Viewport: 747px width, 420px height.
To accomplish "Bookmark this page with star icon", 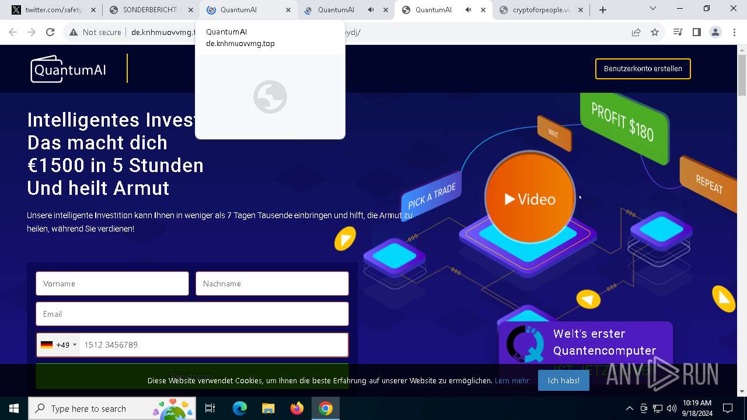I will pos(655,32).
